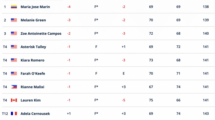Click the USA flag next to Kiara Romero
Screen dimensions: 215x120
click(14, 60)
